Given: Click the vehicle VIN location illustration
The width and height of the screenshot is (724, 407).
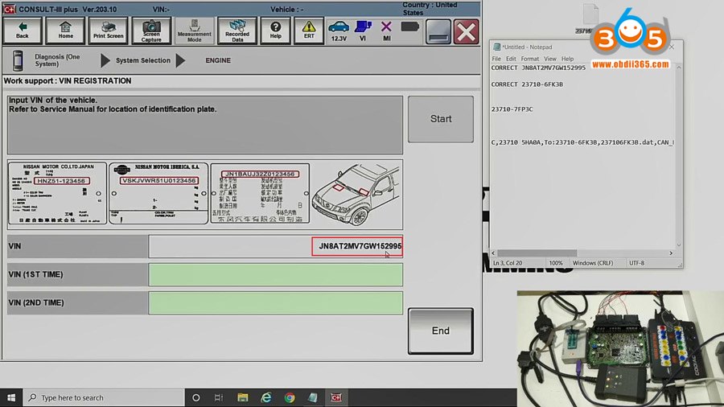Looking at the screenshot, I should point(356,195).
